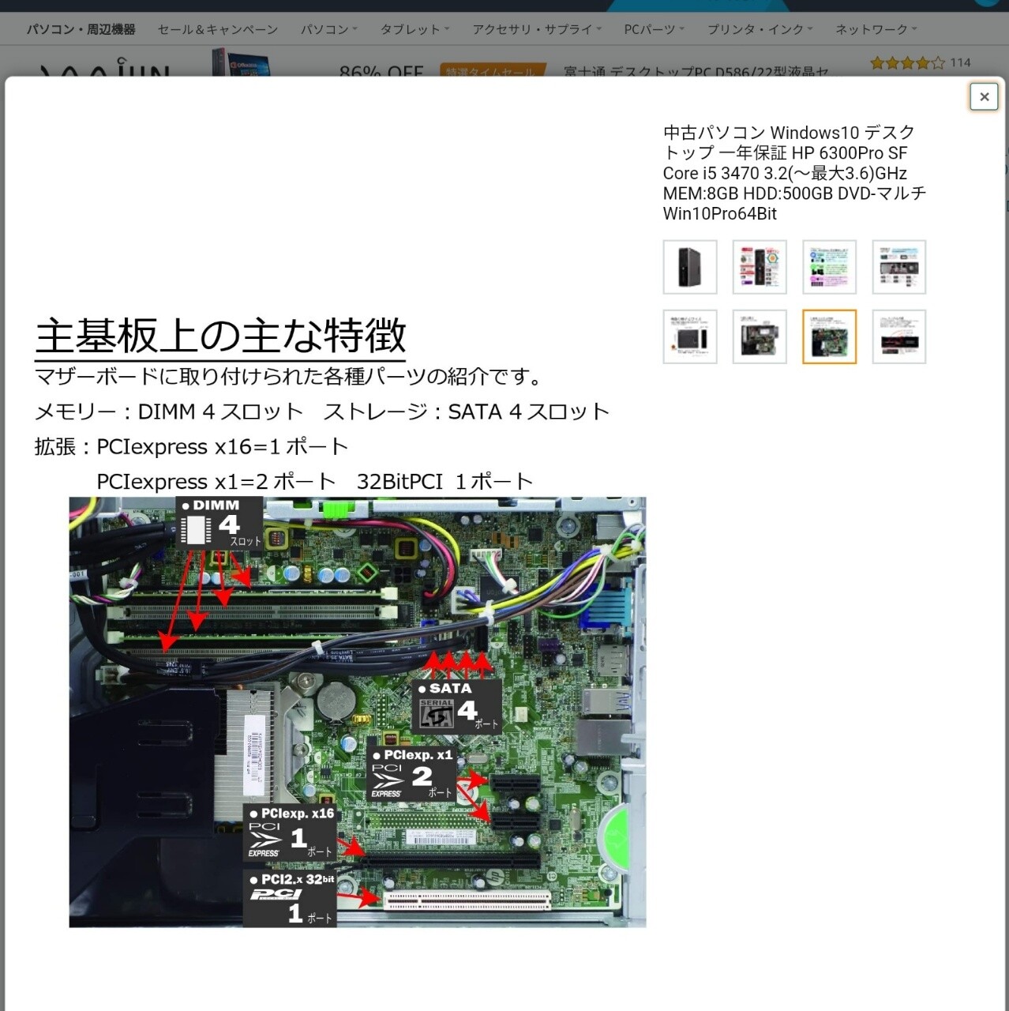Click the star rating with 114 reviews
The height and width of the screenshot is (1011, 1009).
point(907,62)
